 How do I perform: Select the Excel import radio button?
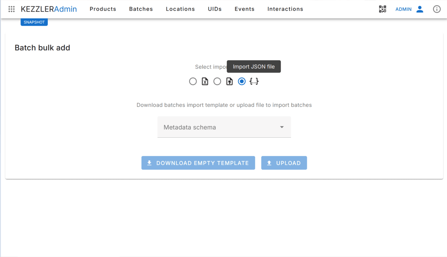(x=193, y=82)
